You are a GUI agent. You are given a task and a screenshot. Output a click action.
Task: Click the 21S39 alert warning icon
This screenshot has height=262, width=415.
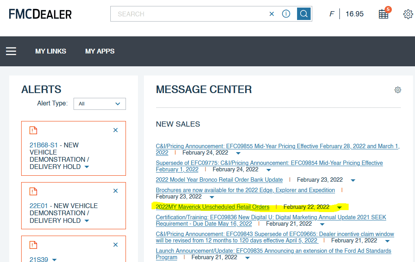(33, 245)
